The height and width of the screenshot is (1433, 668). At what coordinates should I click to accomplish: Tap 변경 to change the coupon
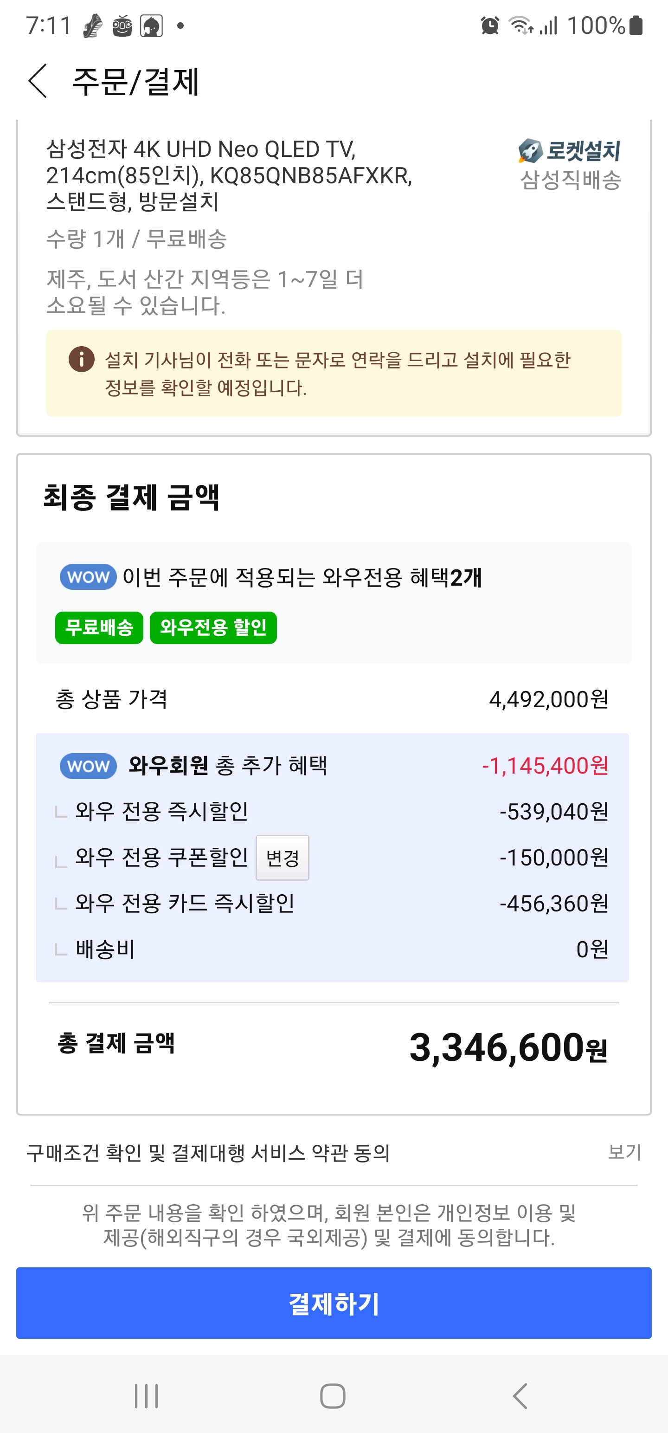[282, 858]
